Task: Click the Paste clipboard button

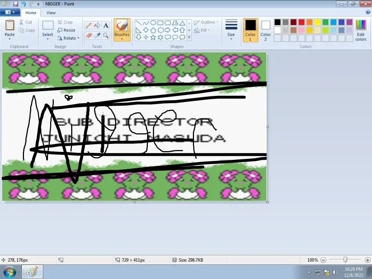Action: pyautogui.click(x=10, y=28)
